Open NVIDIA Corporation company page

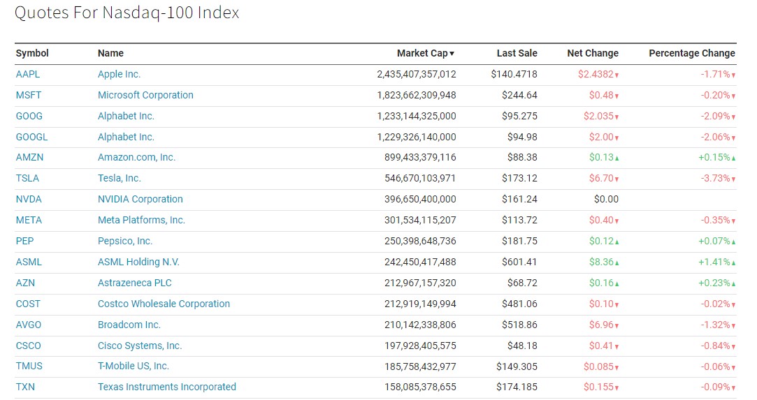click(140, 199)
